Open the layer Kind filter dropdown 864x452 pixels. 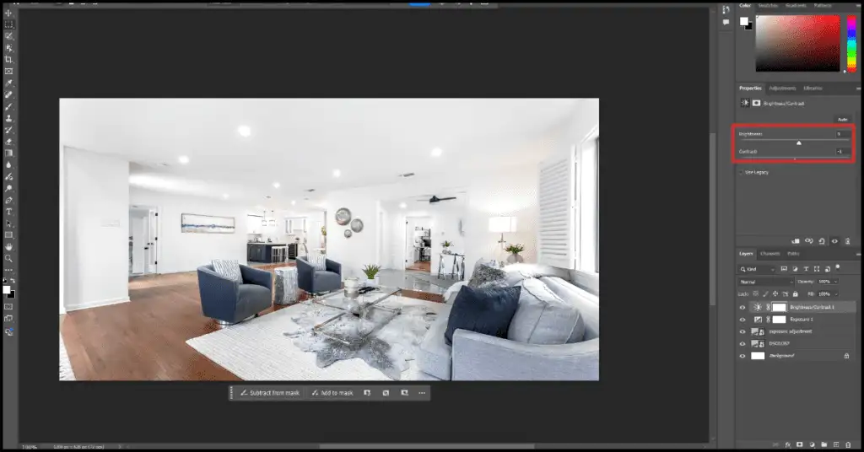point(757,269)
